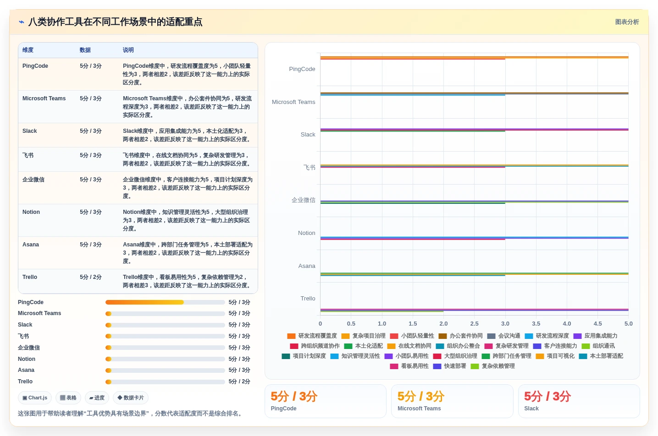Toggle 项目可视化 legend item

click(555, 356)
